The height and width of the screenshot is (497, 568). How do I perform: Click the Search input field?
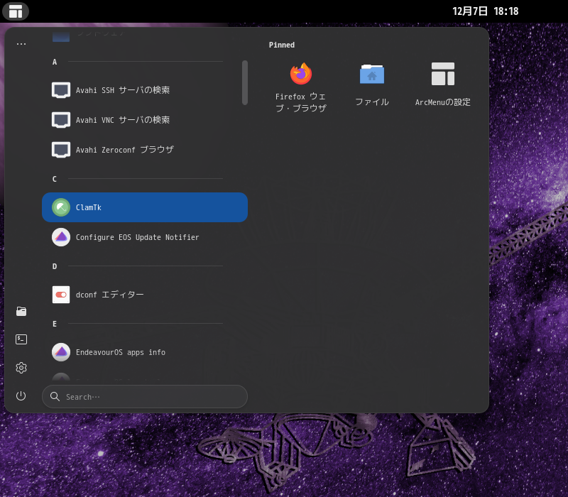pyautogui.click(x=145, y=397)
